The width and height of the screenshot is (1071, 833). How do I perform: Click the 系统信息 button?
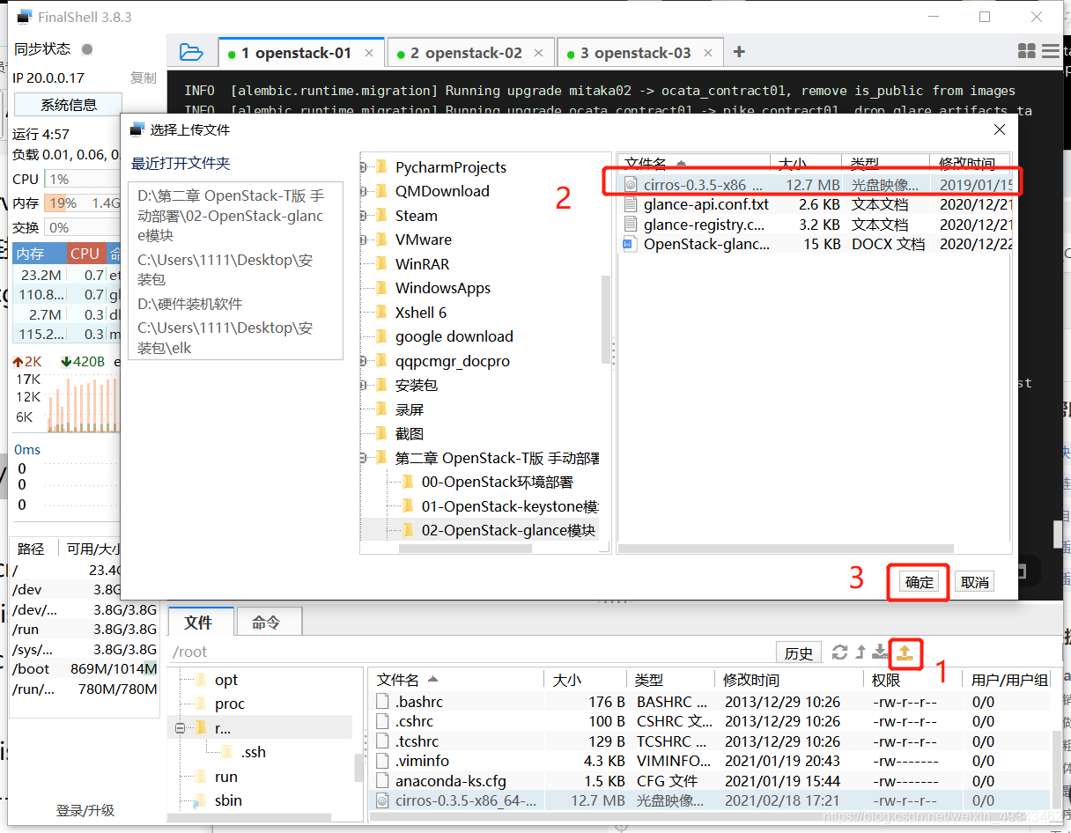pyautogui.click(x=69, y=105)
